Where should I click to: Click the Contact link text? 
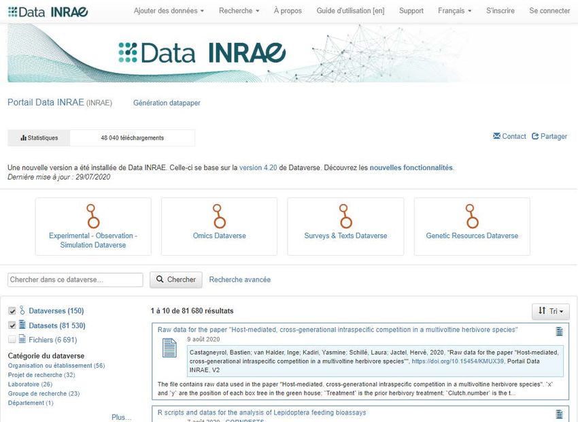coord(514,137)
